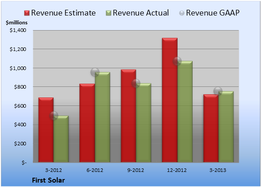Select the "Revenue Actual" legend label

click(141, 13)
